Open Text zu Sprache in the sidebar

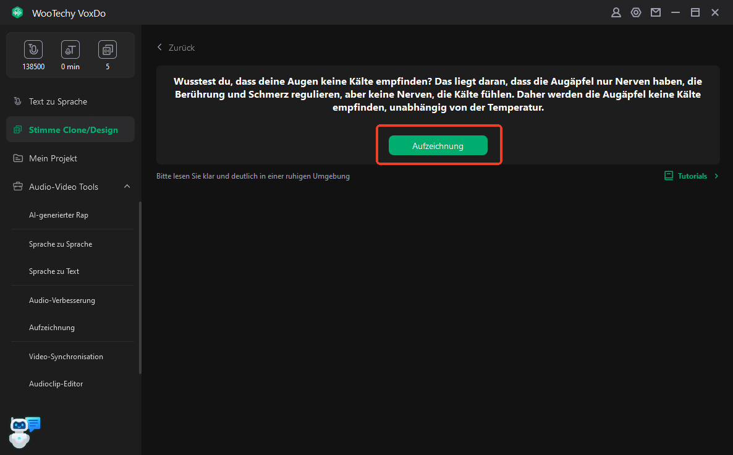tap(58, 101)
